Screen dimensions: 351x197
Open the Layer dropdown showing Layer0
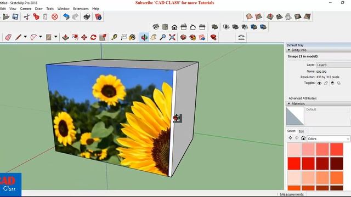click(333, 65)
